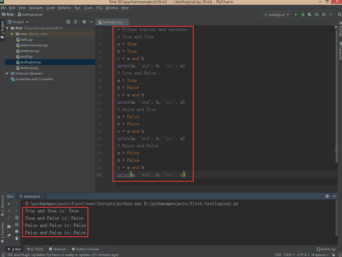Screen dimensions: 342x257
Task: Open Project panel settings gear
Action: pos(84,22)
